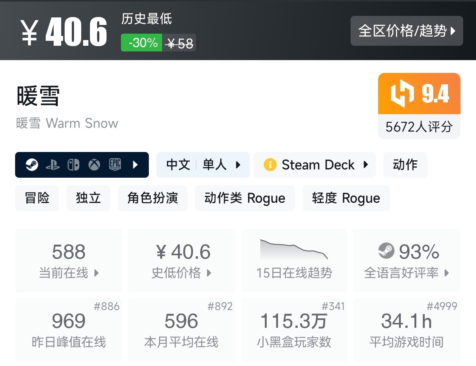Click the Steam Deck yellow info icon
The image size is (476, 366).
coord(270,165)
